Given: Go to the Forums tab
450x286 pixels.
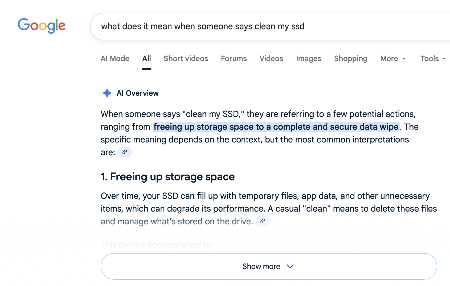Looking at the screenshot, I should pyautogui.click(x=234, y=58).
